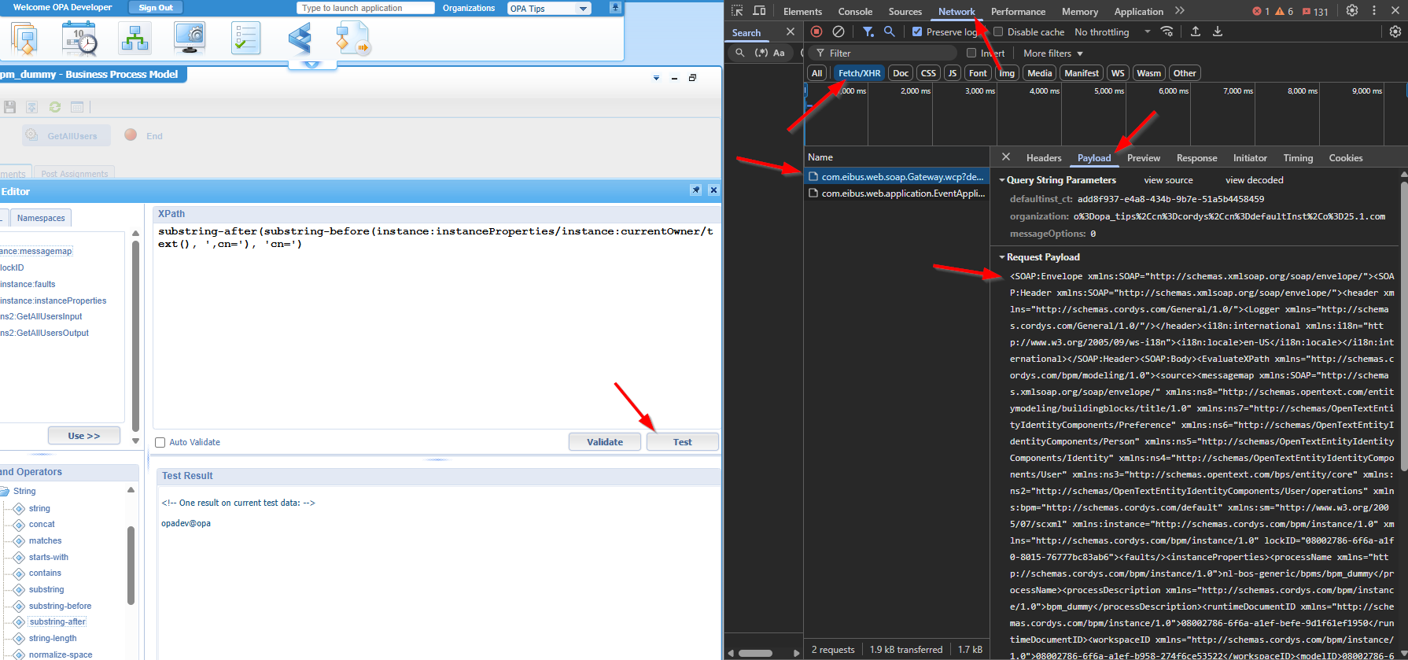Toggle regular expression in the Search panel

coord(761,53)
